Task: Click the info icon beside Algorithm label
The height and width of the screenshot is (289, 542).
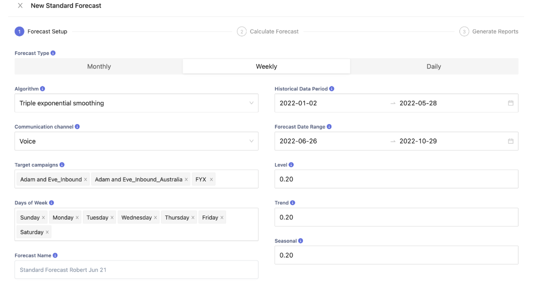Action: pyautogui.click(x=42, y=89)
